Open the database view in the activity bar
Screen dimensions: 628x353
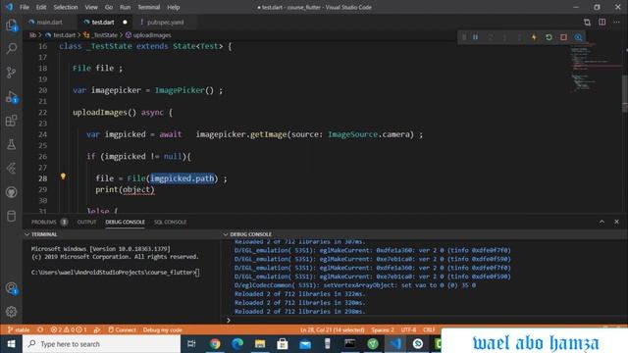(11, 216)
